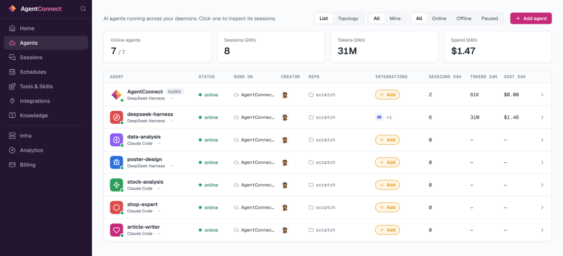Click the data-analysis brain avatar icon
Screen dimensions: 563x256
click(116, 140)
